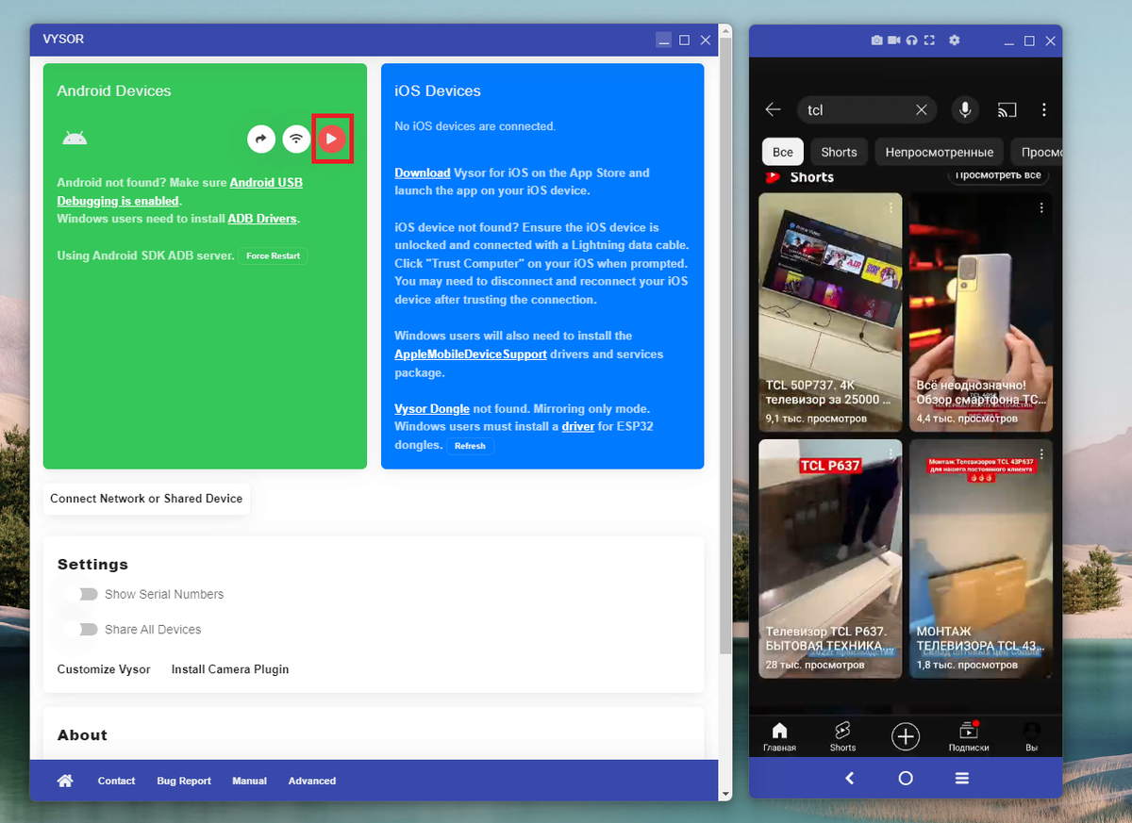The width and height of the screenshot is (1132, 823).
Task: Open the Vysor Dongle link
Action: tap(432, 408)
